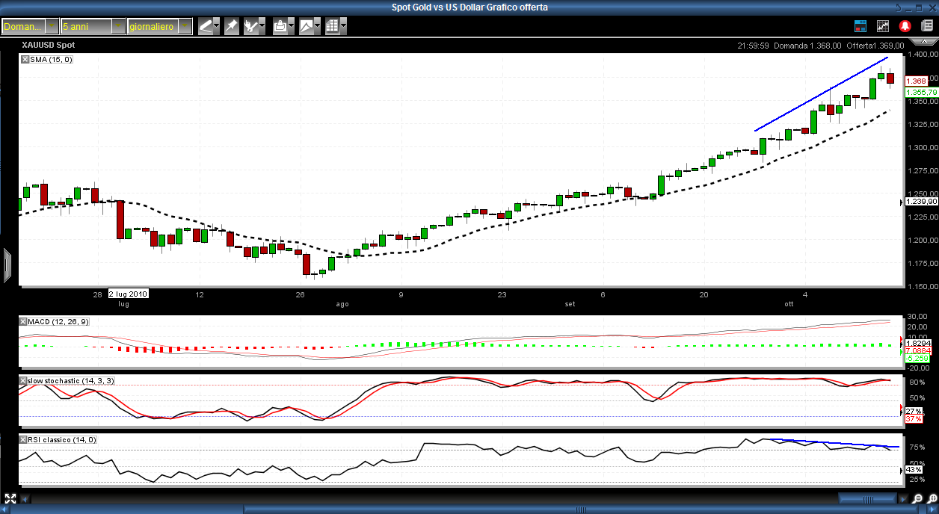The image size is (939, 514).
Task: Remove the slow stochastic indicator
Action: pyautogui.click(x=23, y=381)
